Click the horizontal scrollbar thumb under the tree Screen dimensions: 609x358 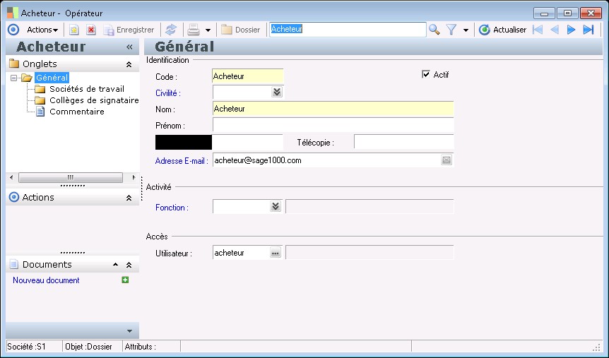click(71, 177)
